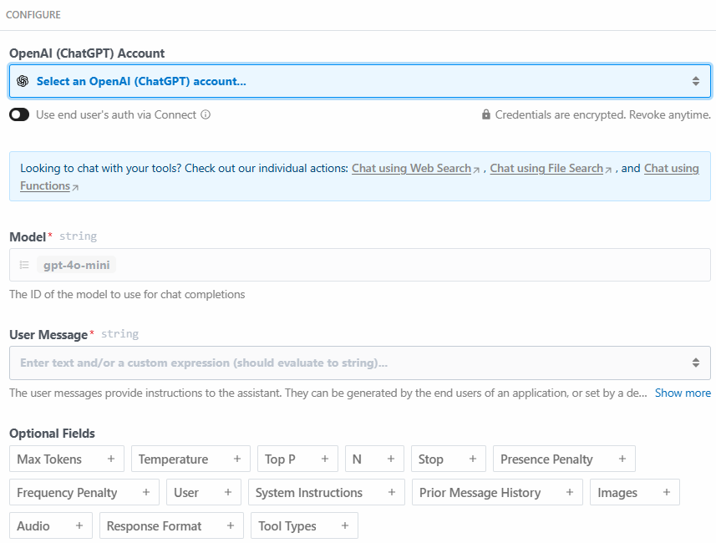Add the Stop optional field
Screen dimensions: 716x543
pyautogui.click(x=449, y=459)
